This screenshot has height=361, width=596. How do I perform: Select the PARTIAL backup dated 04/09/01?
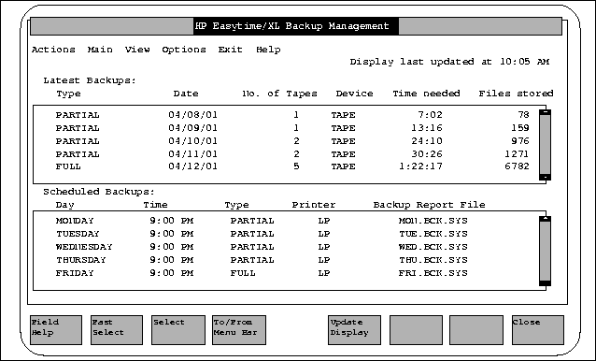coord(292,128)
